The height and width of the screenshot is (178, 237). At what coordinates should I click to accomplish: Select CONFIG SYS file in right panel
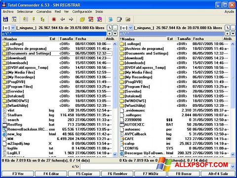(x=174, y=148)
